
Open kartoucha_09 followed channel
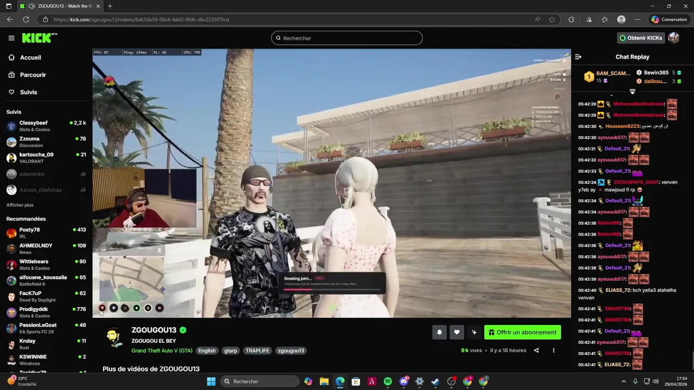point(46,158)
